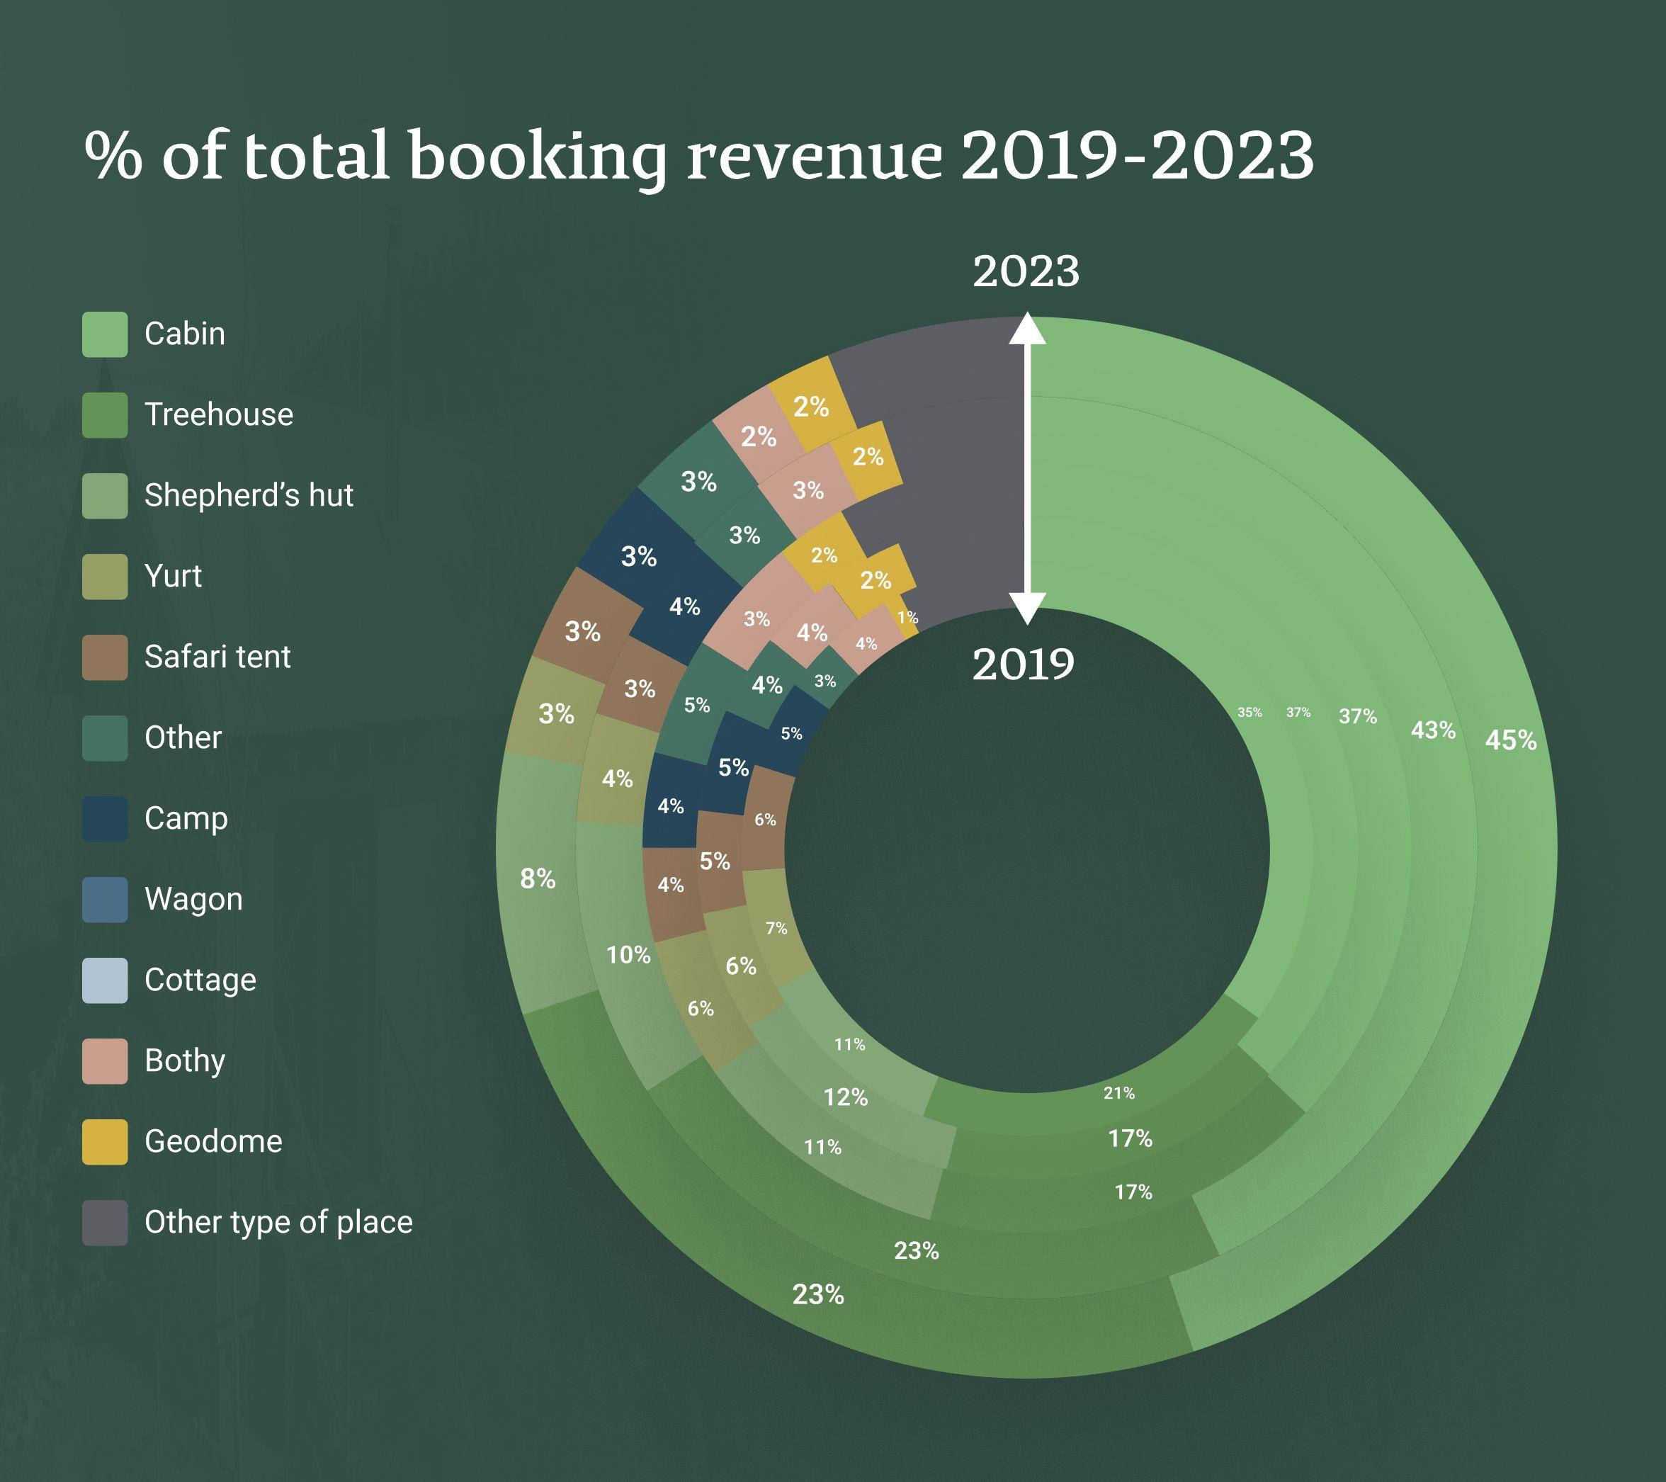Click the 45% Cabin outer ring label

pyautogui.click(x=1510, y=740)
